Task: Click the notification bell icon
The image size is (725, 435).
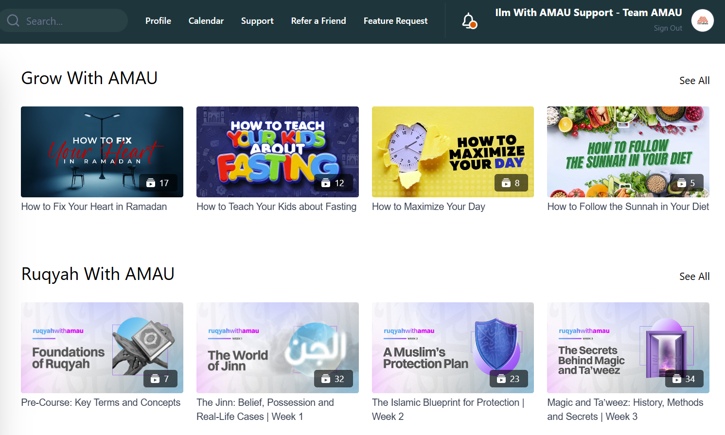Action: point(469,21)
